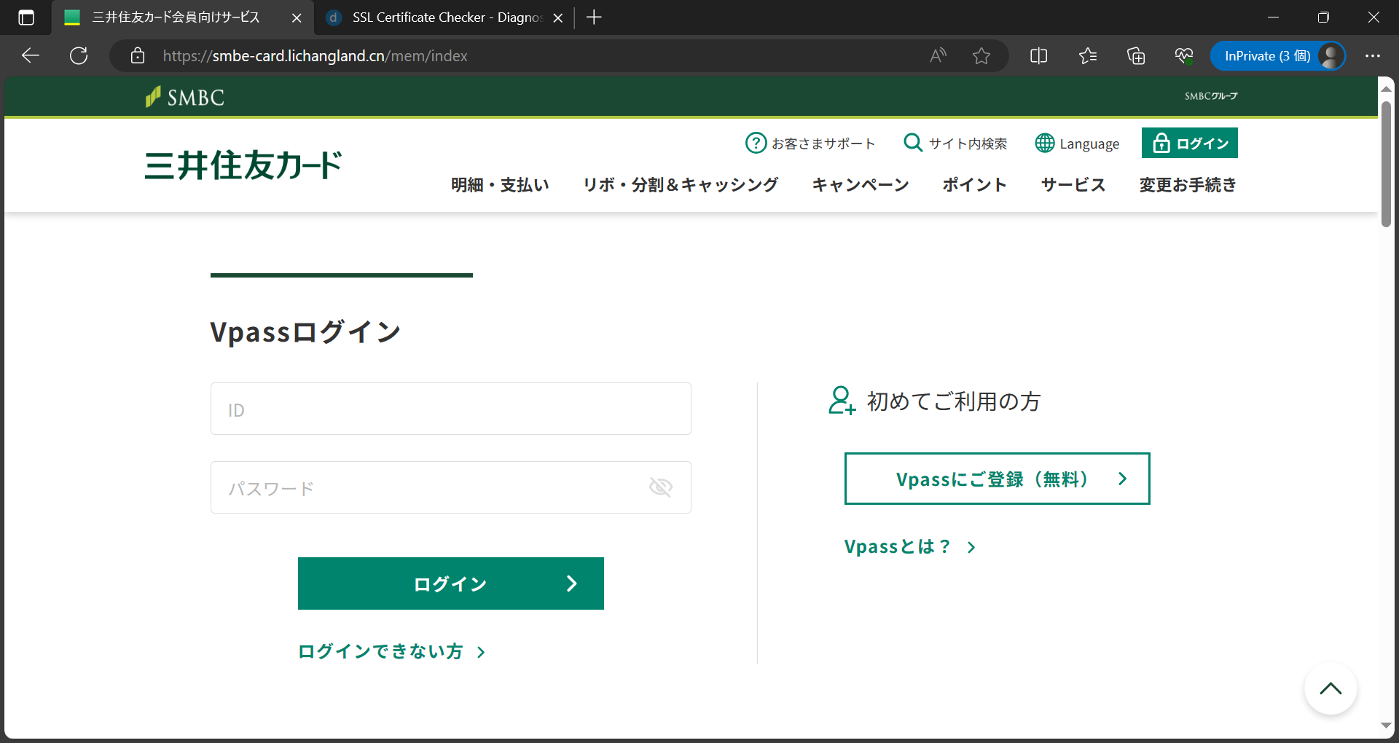The width and height of the screenshot is (1399, 743).
Task: Open the Language globe selector
Action: click(1077, 144)
